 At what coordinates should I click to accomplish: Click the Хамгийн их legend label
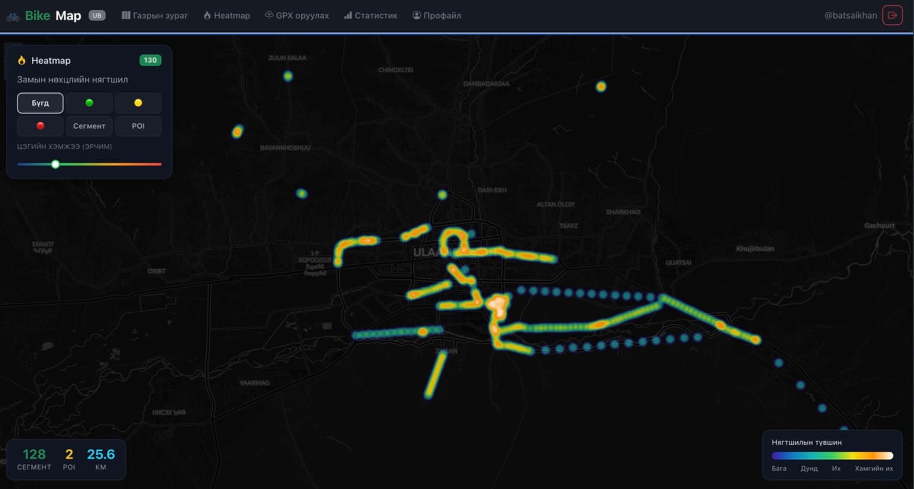[874, 469]
